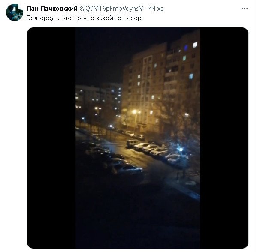The width and height of the screenshot is (260, 252).
Task: Click the distant building with lit windows
Action: pos(99,99)
